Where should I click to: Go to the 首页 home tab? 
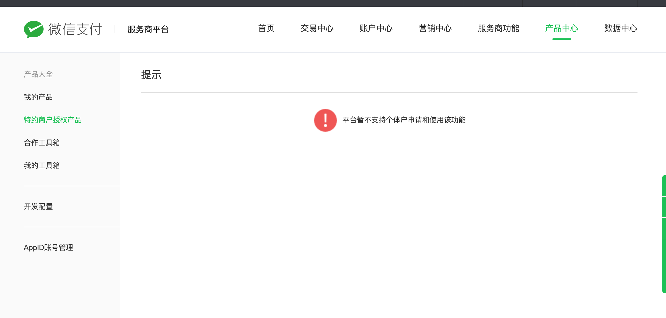click(266, 28)
